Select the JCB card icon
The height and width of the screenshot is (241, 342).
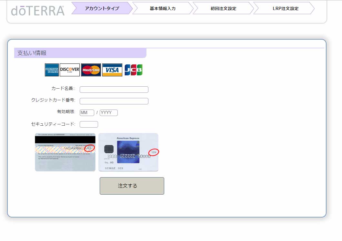pos(134,70)
